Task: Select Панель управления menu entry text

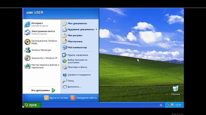Action: tap(78, 55)
